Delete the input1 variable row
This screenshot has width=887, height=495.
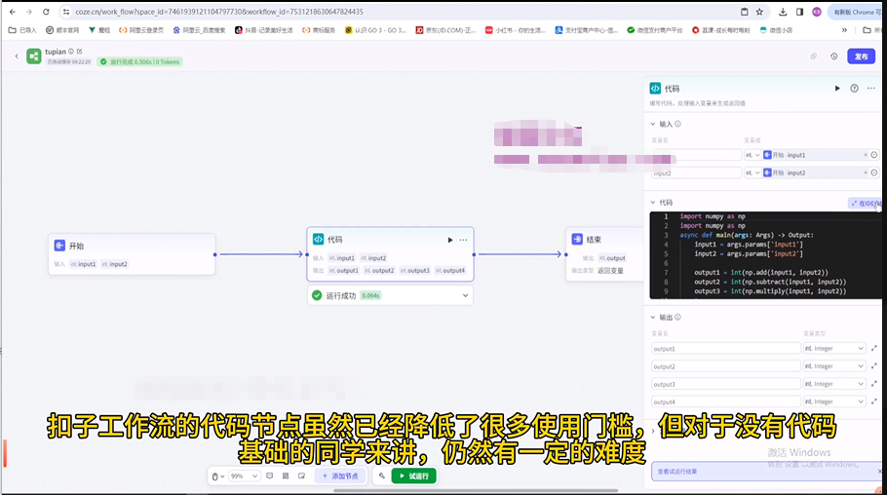[874, 155]
